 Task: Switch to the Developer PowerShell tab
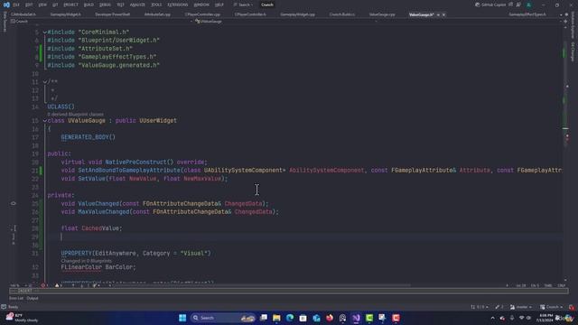(112, 14)
